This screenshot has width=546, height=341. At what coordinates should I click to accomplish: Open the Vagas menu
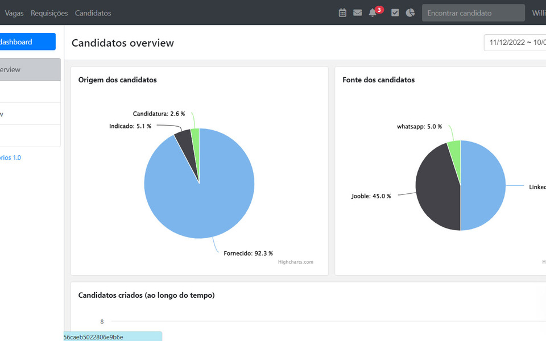pos(14,13)
